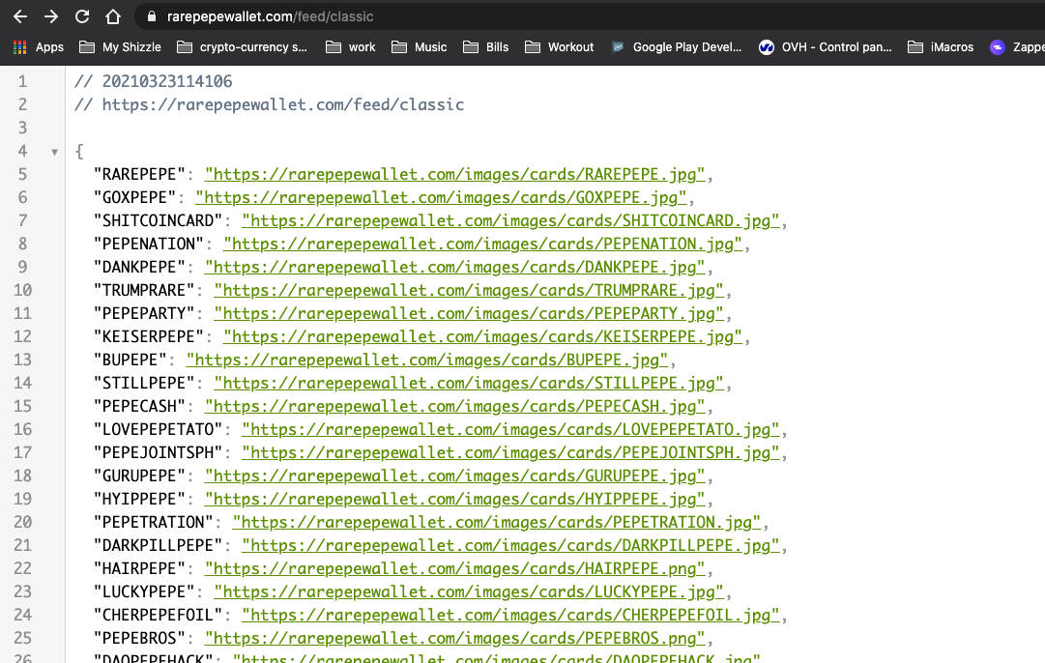This screenshot has height=663, width=1045.
Task: Click the padlock site security icon
Action: [152, 16]
